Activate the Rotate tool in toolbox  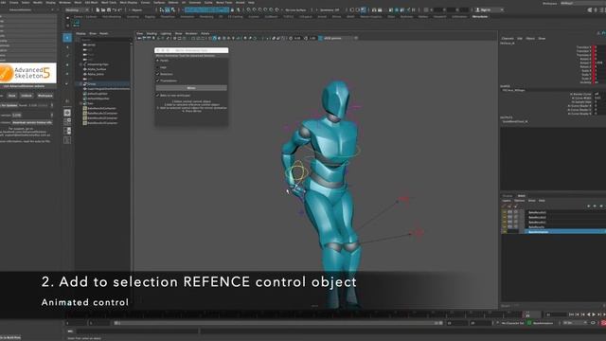67,74
